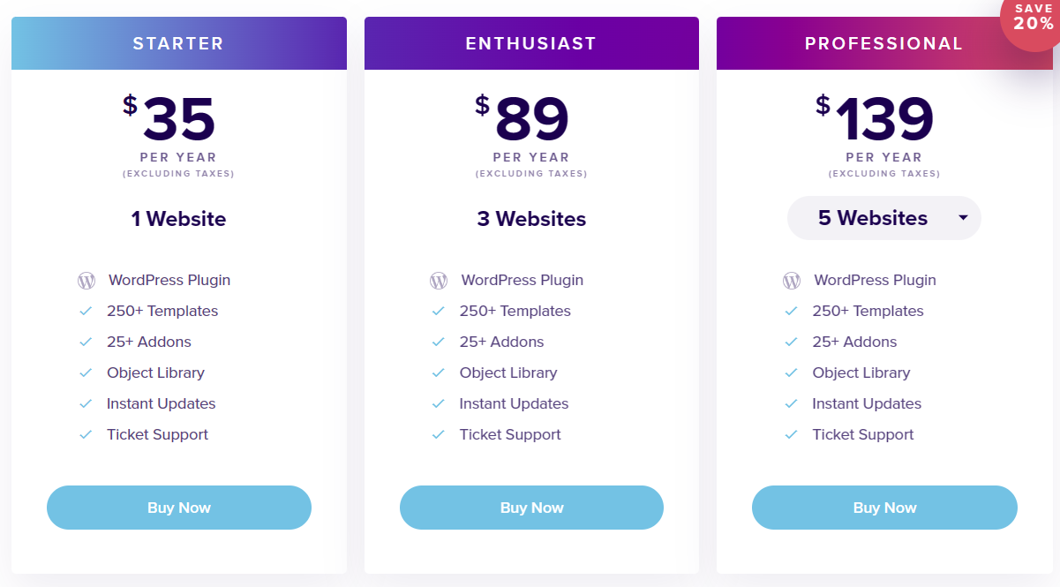Click checkmark beside Starter 250+ Templates
Image resolution: width=1060 pixels, height=587 pixels.
[x=86, y=312]
